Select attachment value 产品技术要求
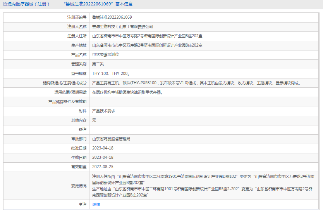This screenshot has width=323, height=212. 103,111
